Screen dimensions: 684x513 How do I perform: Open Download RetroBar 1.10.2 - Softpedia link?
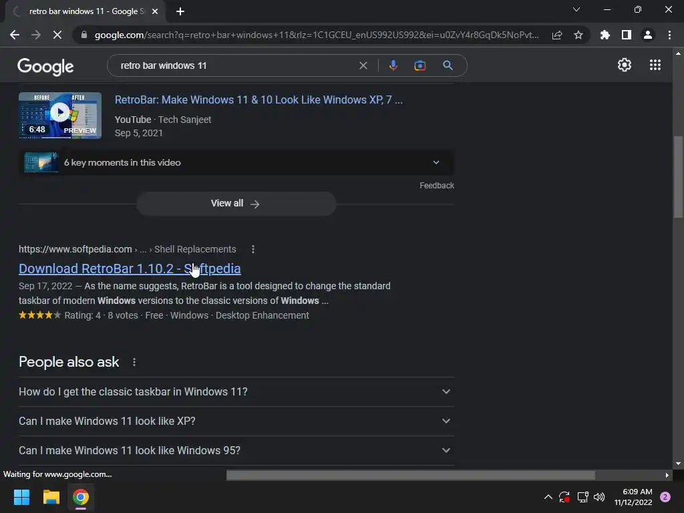(130, 269)
